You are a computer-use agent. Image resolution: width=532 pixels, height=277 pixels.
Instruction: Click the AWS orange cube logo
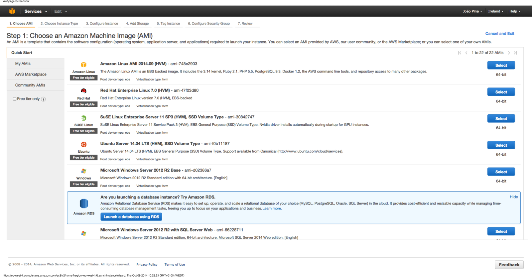point(12,11)
